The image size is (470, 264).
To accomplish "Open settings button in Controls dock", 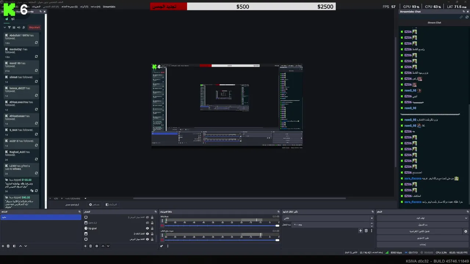I will pyautogui.click(x=423, y=245).
